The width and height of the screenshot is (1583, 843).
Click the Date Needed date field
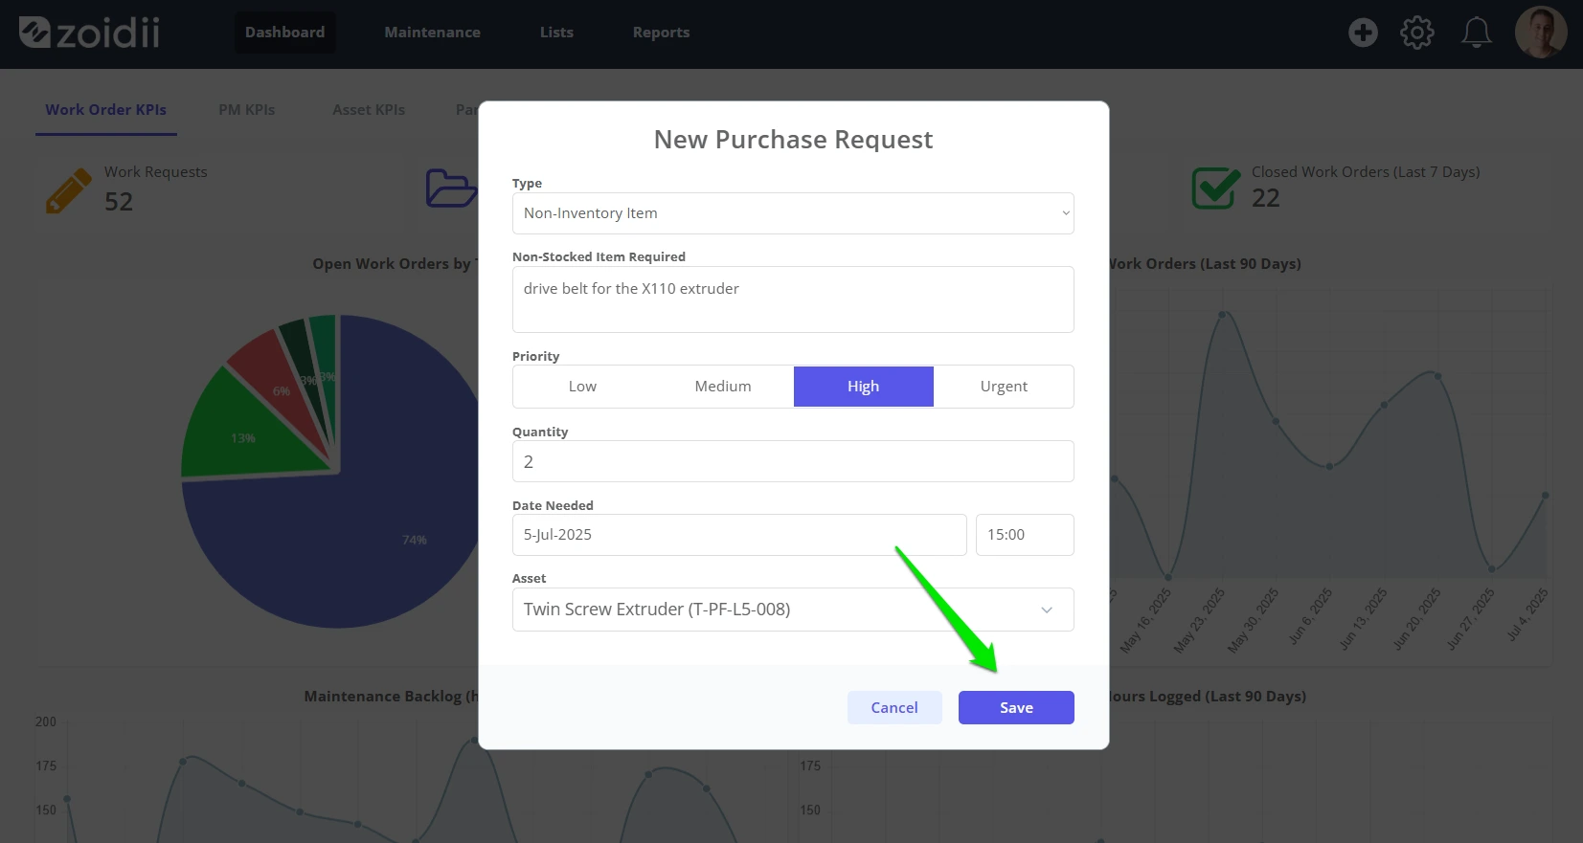coord(739,535)
